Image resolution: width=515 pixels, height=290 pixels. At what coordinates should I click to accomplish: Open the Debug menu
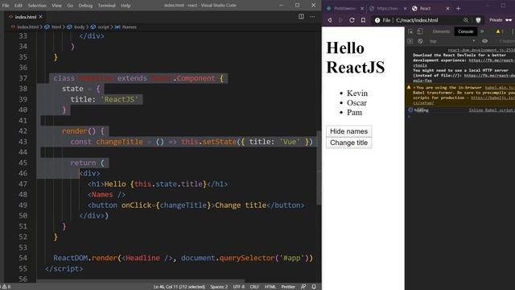85,6
